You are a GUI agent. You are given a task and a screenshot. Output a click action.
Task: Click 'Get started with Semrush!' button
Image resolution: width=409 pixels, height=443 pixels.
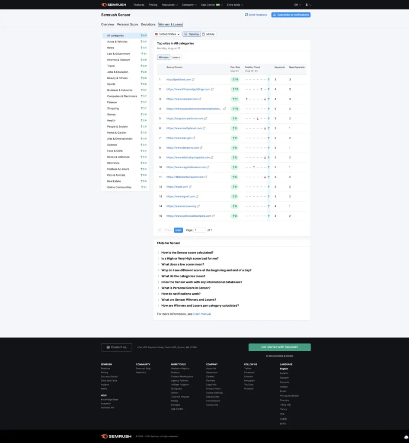tap(279, 347)
